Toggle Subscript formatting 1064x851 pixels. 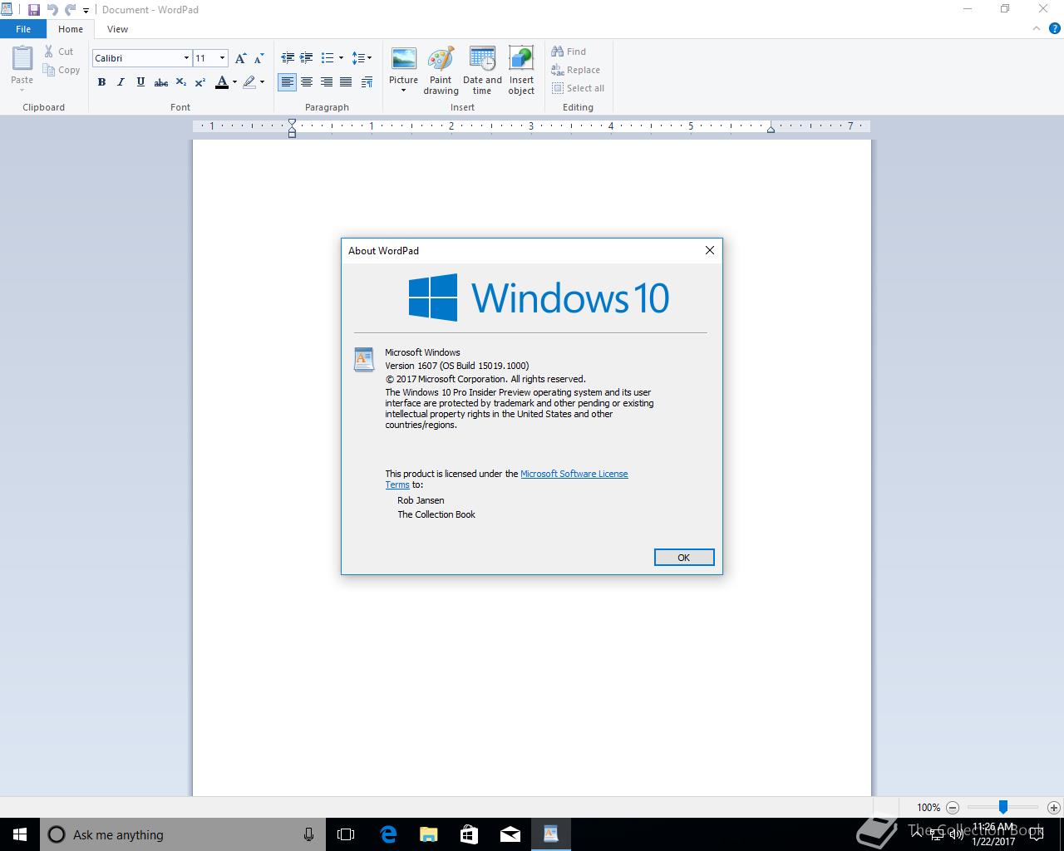(180, 82)
